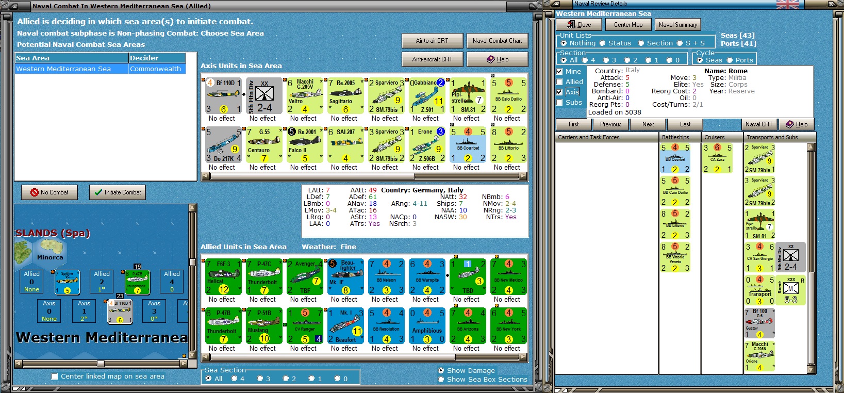844x393 pixels.
Task: Select the G.55 Centauro fighter counter
Action: click(264, 145)
